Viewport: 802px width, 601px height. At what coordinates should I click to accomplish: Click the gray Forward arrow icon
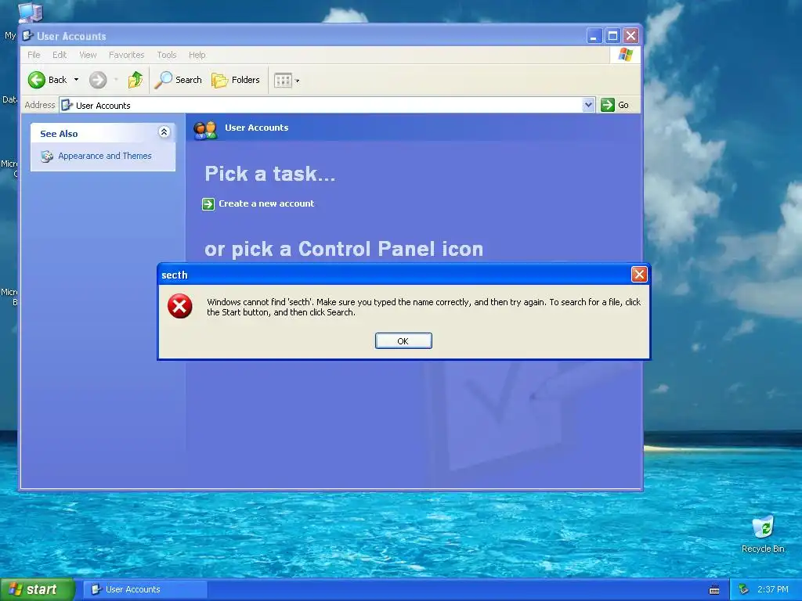98,80
